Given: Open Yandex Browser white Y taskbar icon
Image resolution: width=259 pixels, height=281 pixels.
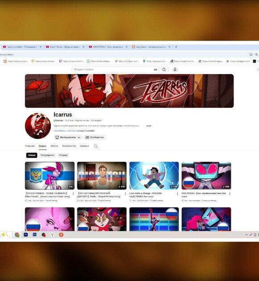Looking at the screenshot, I should click(x=52, y=235).
